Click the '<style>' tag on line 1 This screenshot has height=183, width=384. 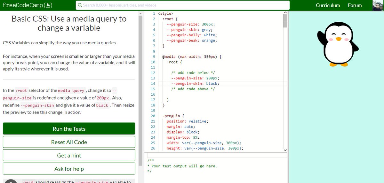coord(166,13)
